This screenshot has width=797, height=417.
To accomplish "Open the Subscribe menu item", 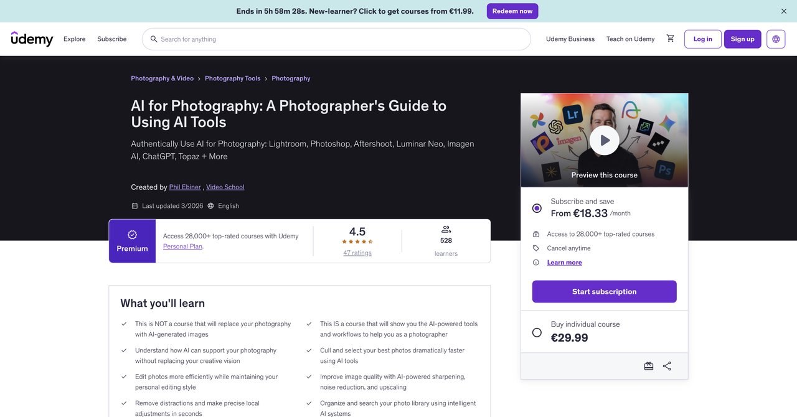I will coord(112,39).
